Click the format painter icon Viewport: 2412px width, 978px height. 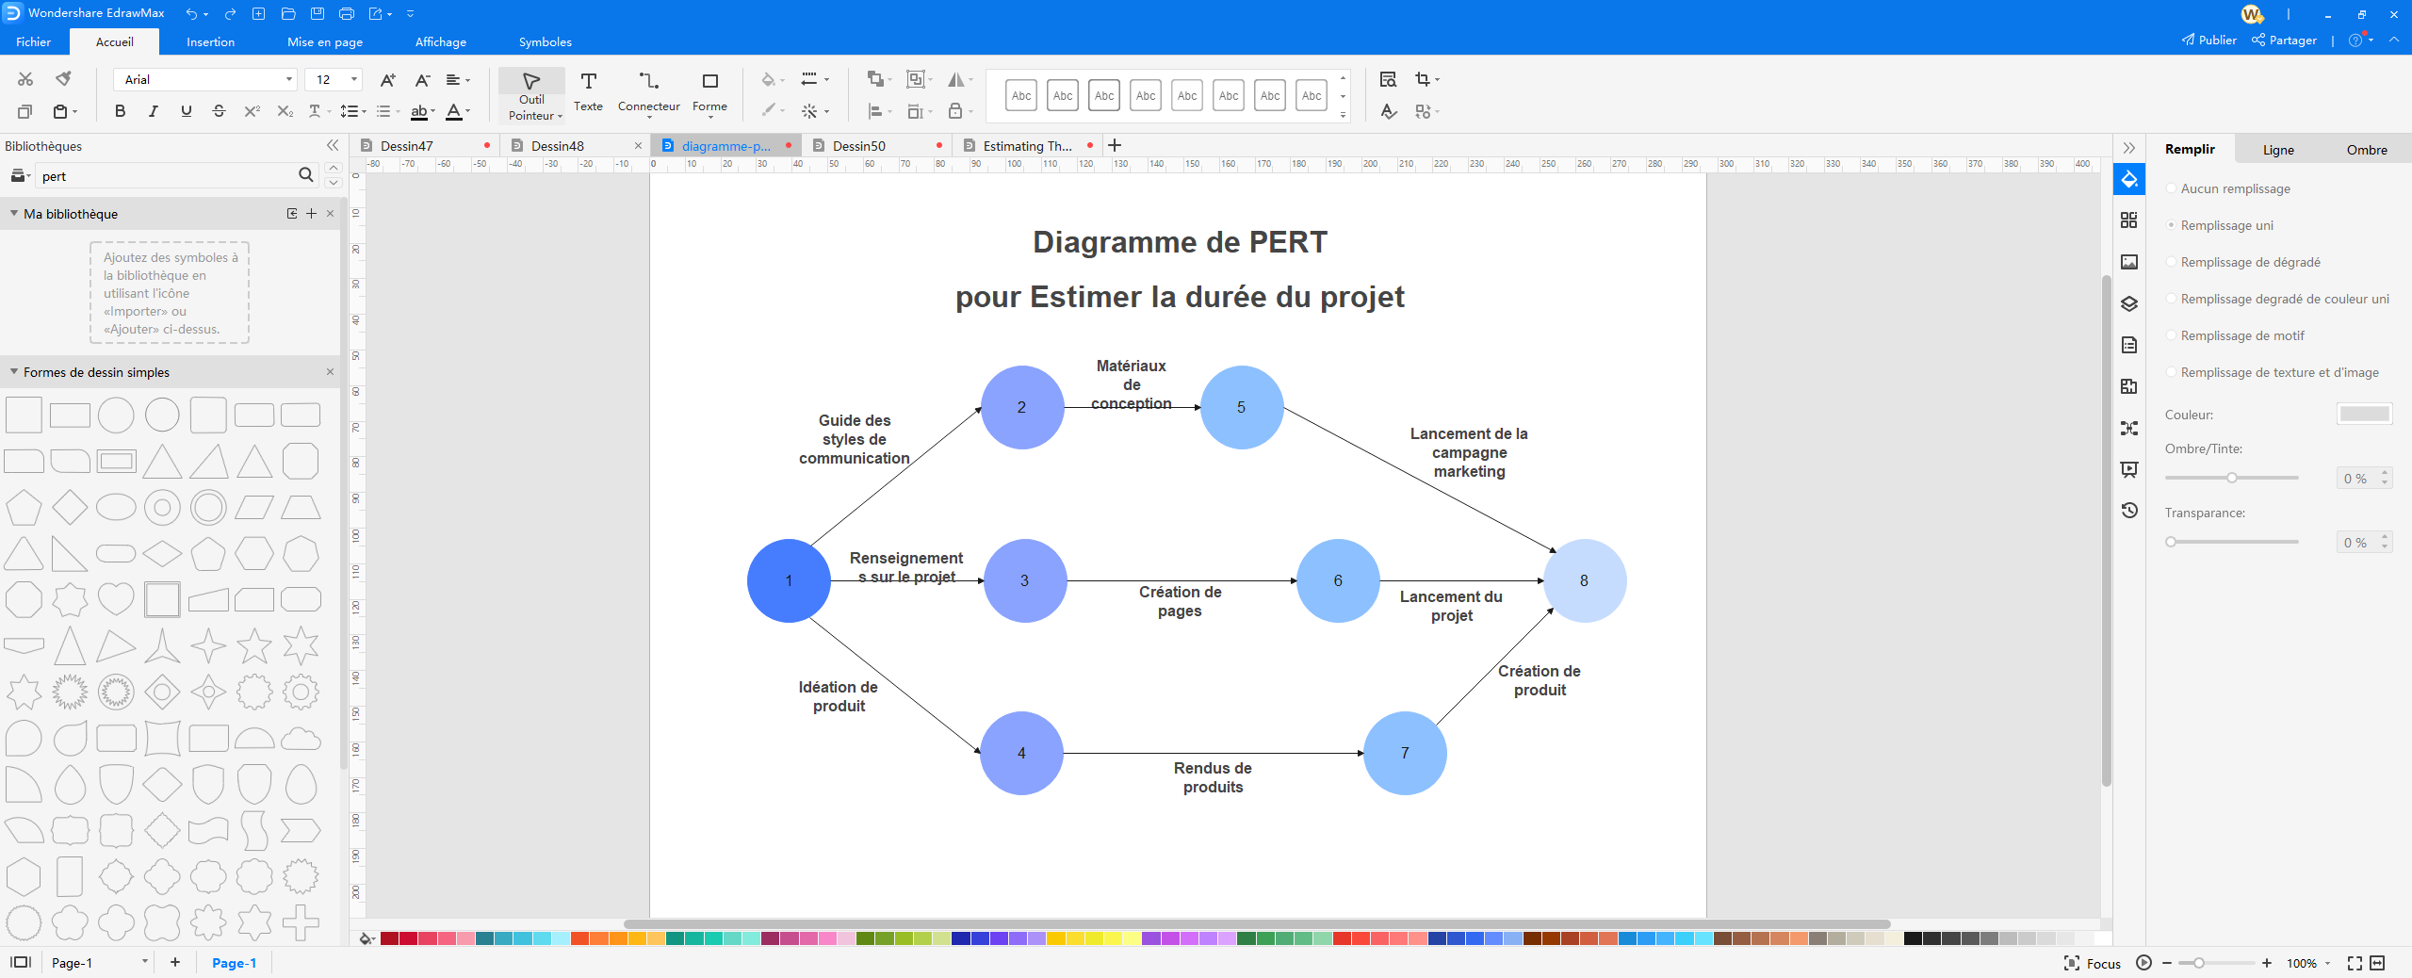click(63, 79)
